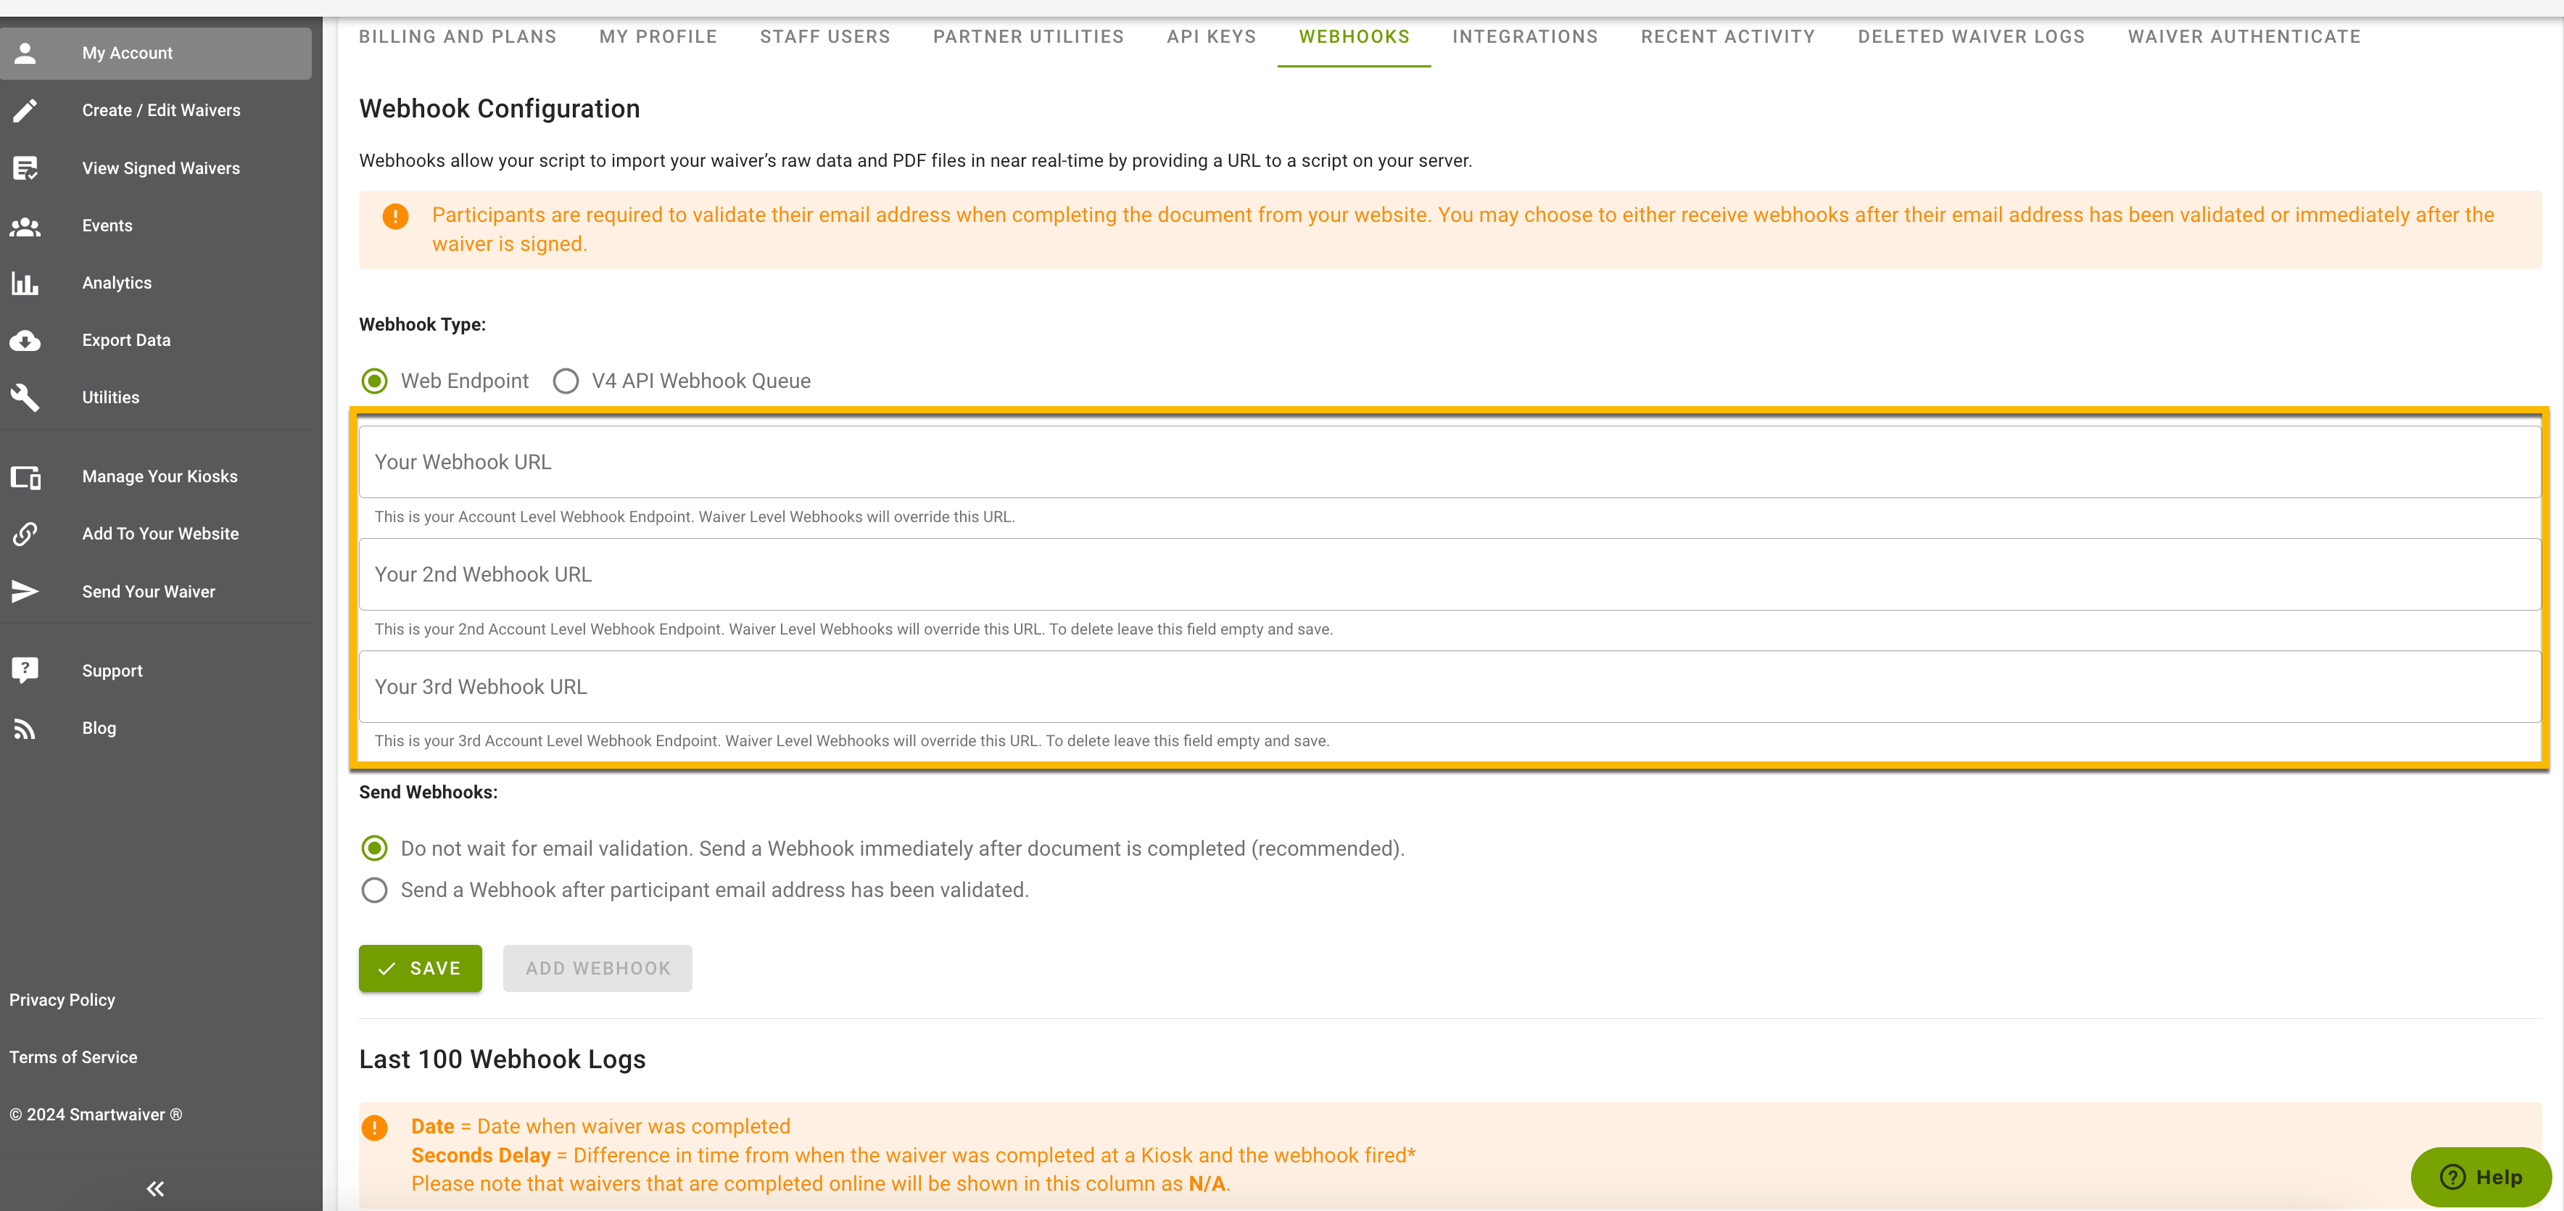The width and height of the screenshot is (2564, 1211).
Task: Open the Terms of Service link
Action: pos(74,1058)
